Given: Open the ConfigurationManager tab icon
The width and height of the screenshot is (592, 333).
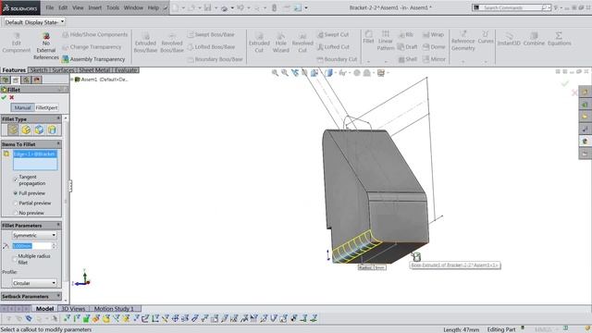Looking at the screenshot, I should pyautogui.click(x=26, y=80).
